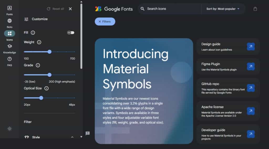Screen dimensions: 269x149
Task: Click the Filters chip button
Action: (x=105, y=22)
